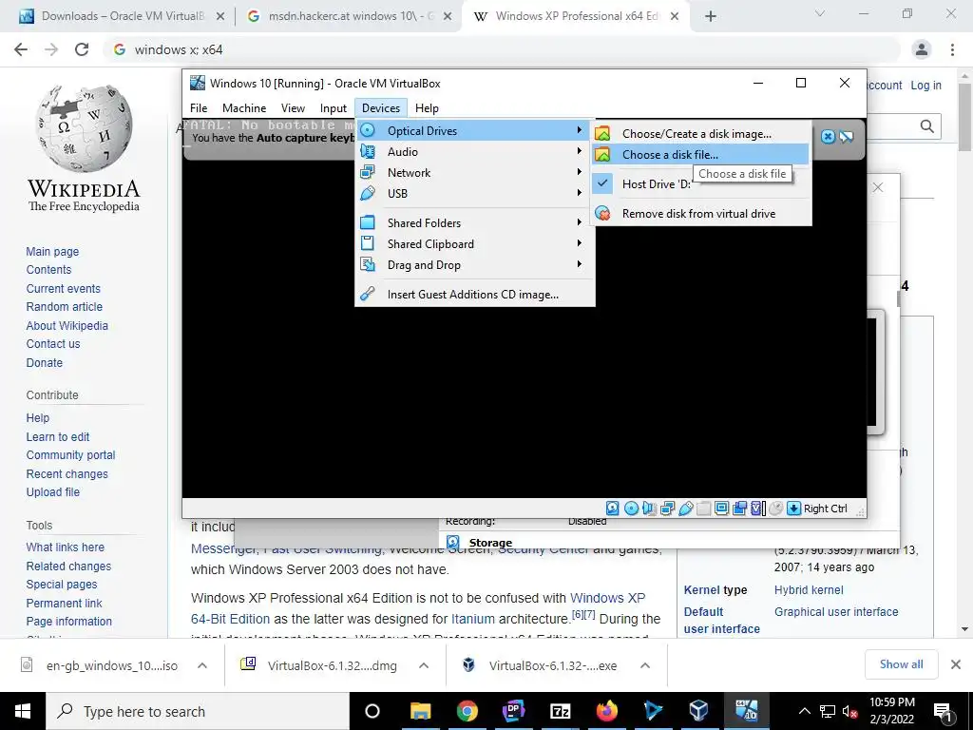Click the Choose/Create a disk image icon
This screenshot has height=730, width=973.
[x=602, y=133]
